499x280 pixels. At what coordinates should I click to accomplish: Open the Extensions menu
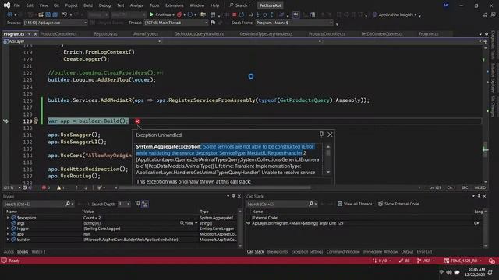pos(174,5)
